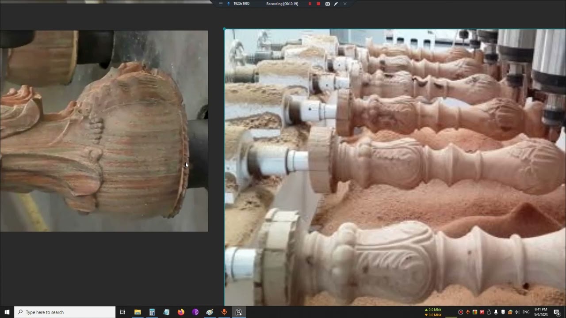This screenshot has width=566, height=318.
Task: Open File Explorer from the taskbar
Action: 138,312
